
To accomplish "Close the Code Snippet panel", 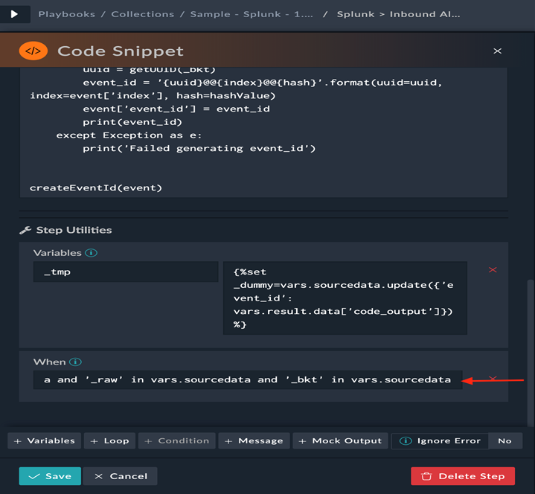I will pyautogui.click(x=498, y=51).
